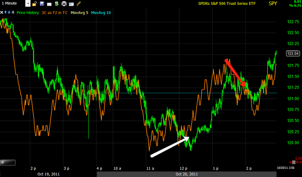The width and height of the screenshot is (302, 177).
Task: Click the SPY ticker symbol
Action: click(x=273, y=3)
